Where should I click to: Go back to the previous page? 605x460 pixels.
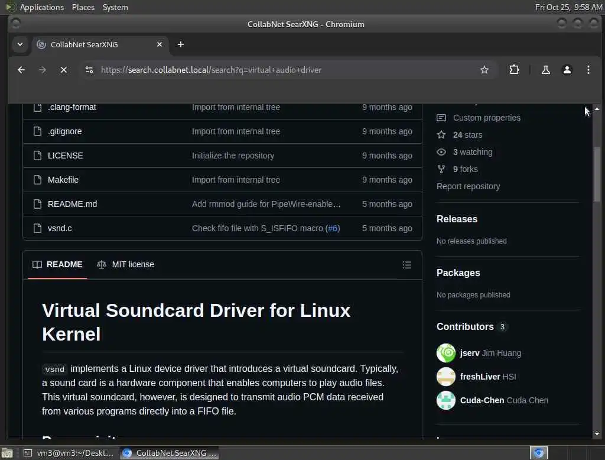point(21,70)
